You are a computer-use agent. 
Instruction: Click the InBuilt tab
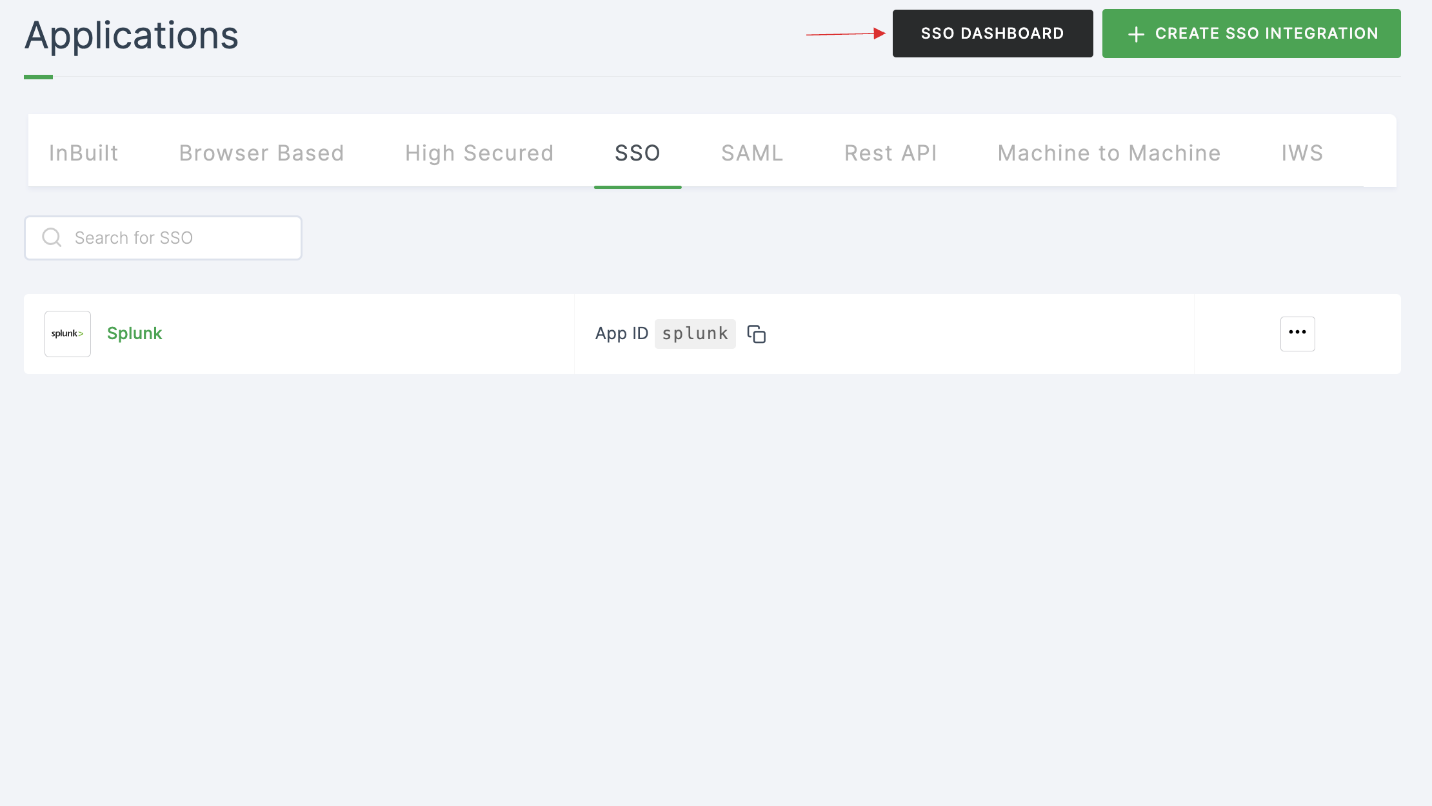(x=84, y=152)
